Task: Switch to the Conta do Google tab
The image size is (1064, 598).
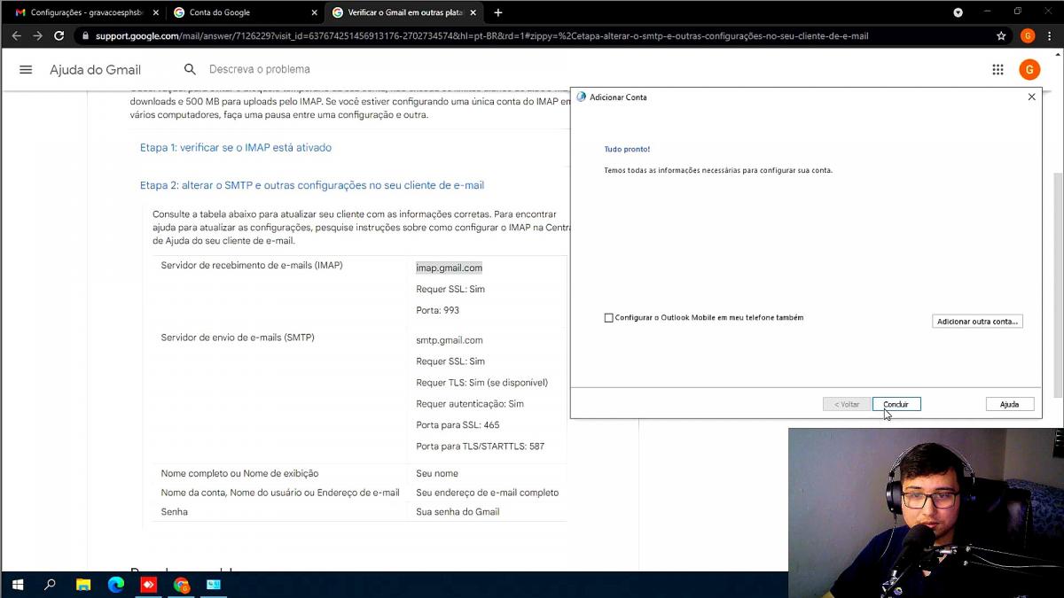Action: click(x=244, y=12)
